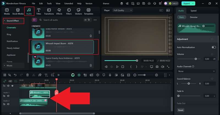Open the File menu
Viewport: 220px width, 115px height.
[33, 4]
